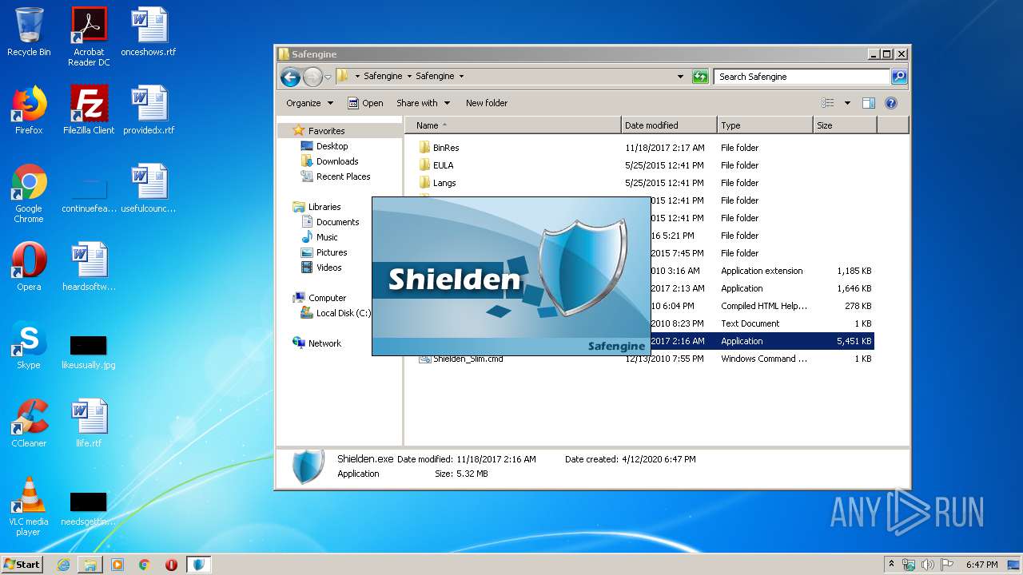Select likeusually.jpg image file
The height and width of the screenshot is (575, 1023).
(x=89, y=351)
